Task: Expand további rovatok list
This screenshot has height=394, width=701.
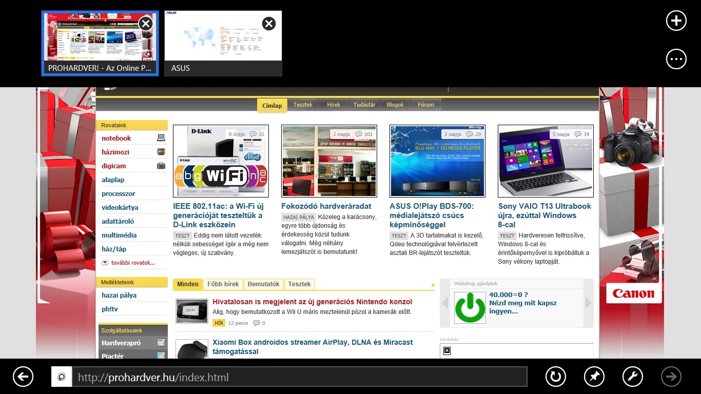Action: pos(128,263)
